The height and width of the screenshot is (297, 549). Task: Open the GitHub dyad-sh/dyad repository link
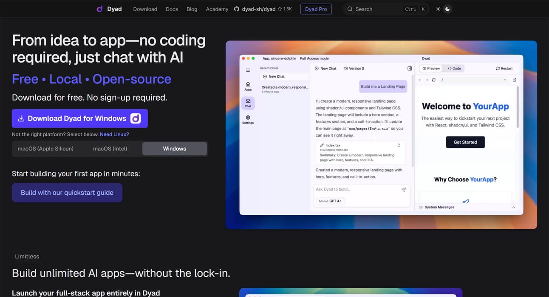pos(254,9)
